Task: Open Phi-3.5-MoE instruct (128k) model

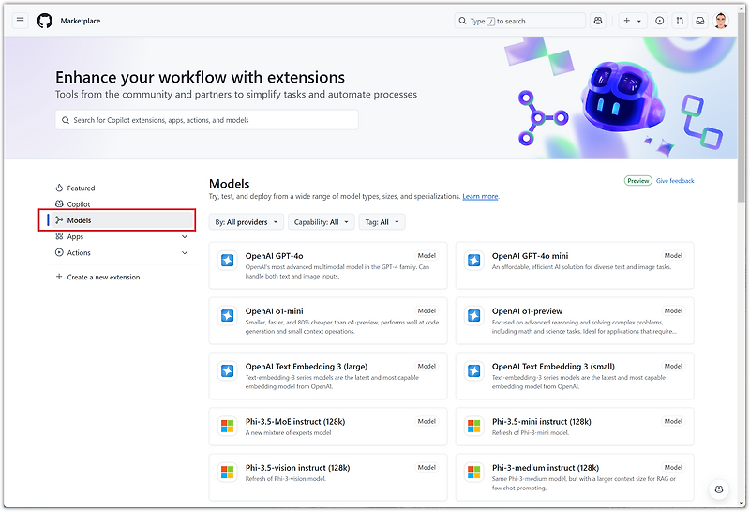Action: pyautogui.click(x=328, y=427)
